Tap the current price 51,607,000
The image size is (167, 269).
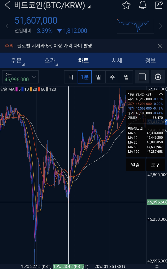point(36,20)
